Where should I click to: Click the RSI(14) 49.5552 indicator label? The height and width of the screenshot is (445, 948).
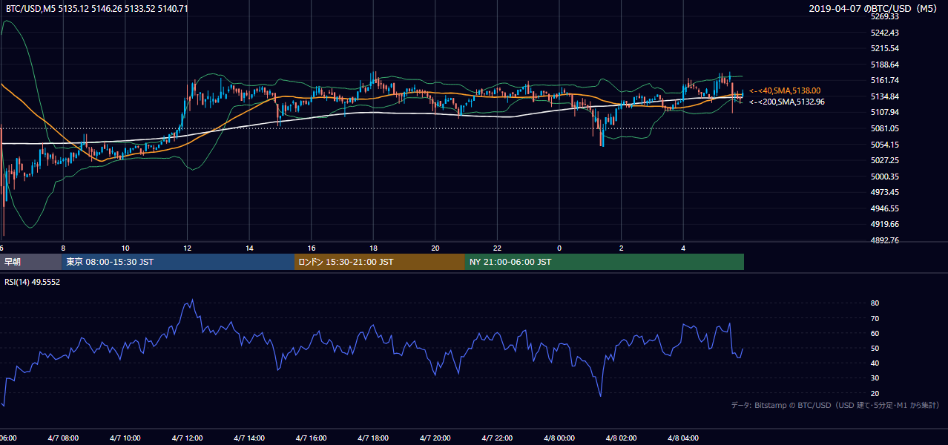[x=33, y=283]
